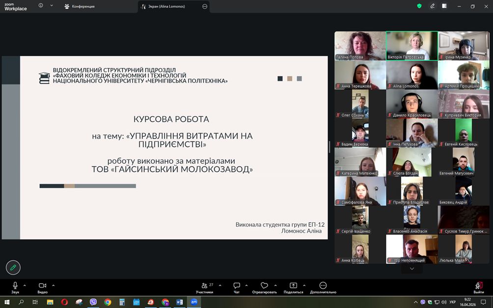Expand video options arrow next to Видео
The width and height of the screenshot is (493, 308).
pos(53,285)
